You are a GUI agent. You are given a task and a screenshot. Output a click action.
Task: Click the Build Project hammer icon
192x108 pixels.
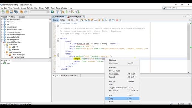click(x=58, y=12)
